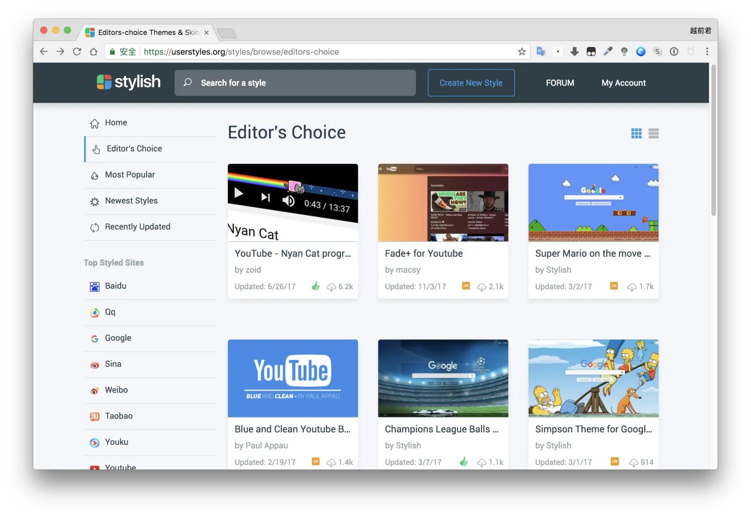Click author name 'by macsy'
The image size is (751, 517).
point(403,270)
